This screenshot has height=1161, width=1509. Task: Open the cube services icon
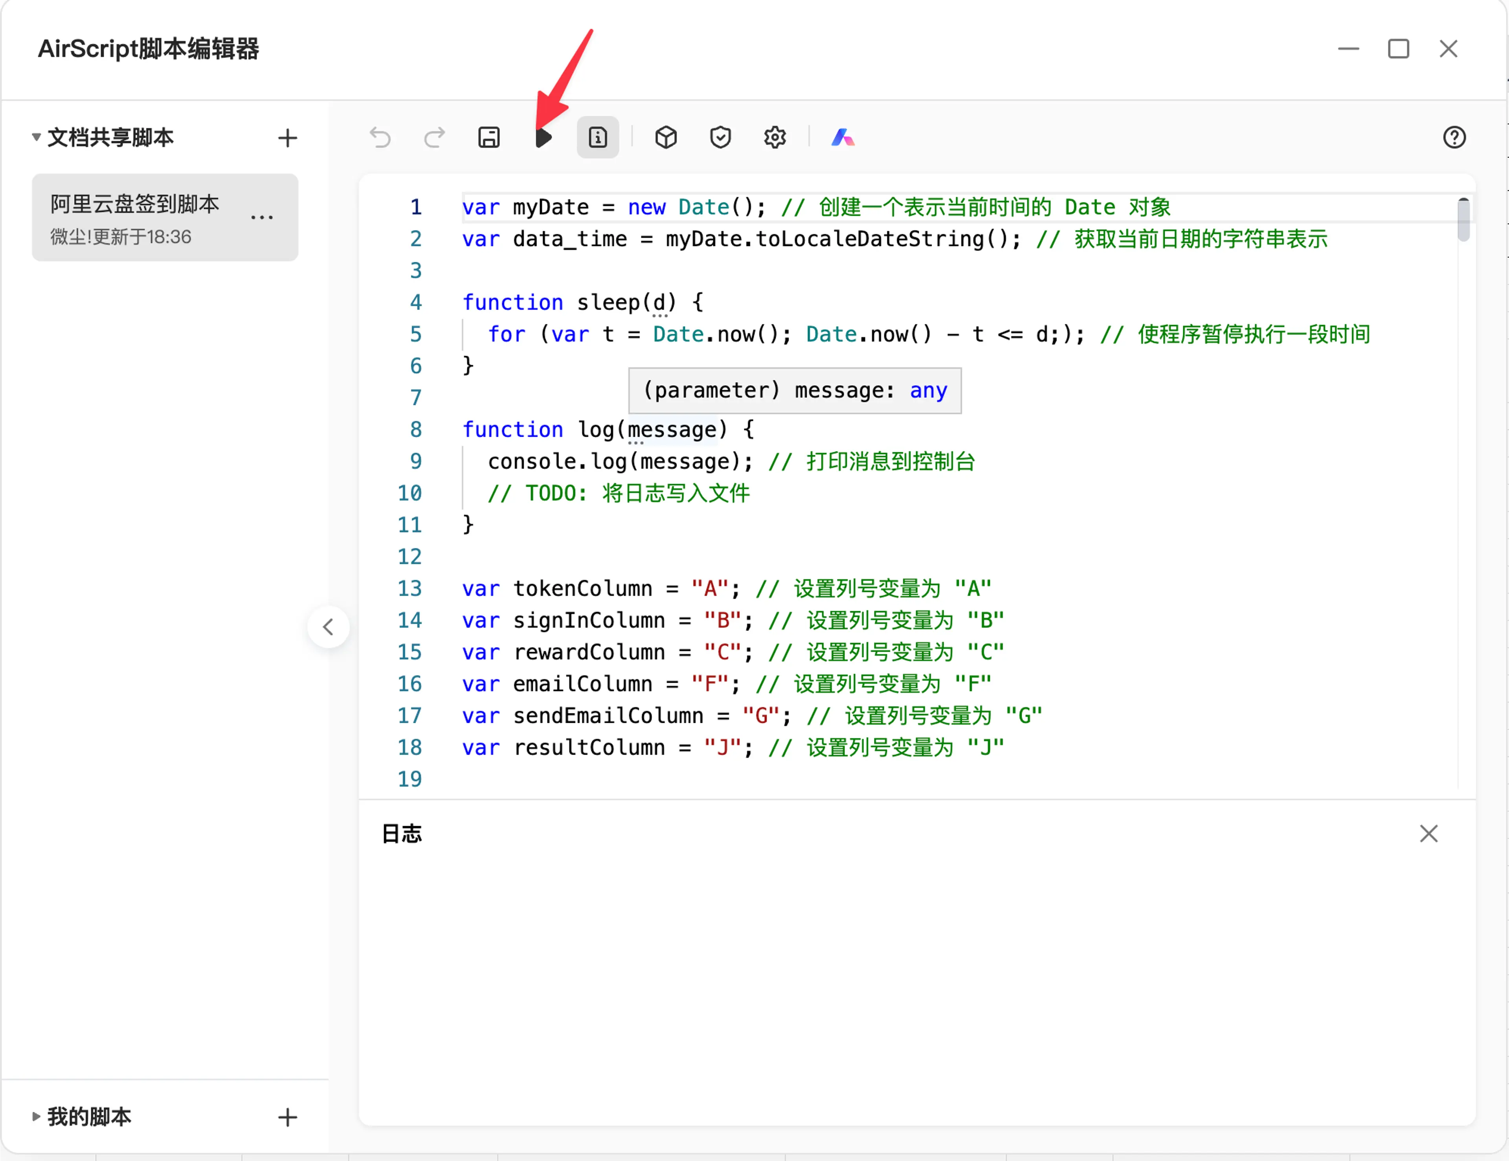click(x=666, y=138)
